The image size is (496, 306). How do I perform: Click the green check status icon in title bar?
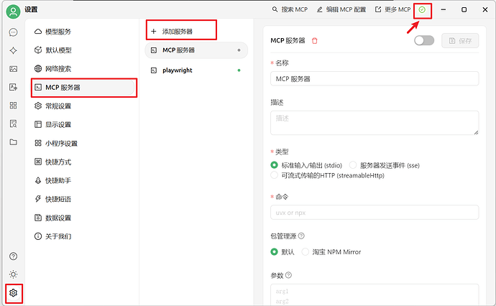(x=422, y=10)
